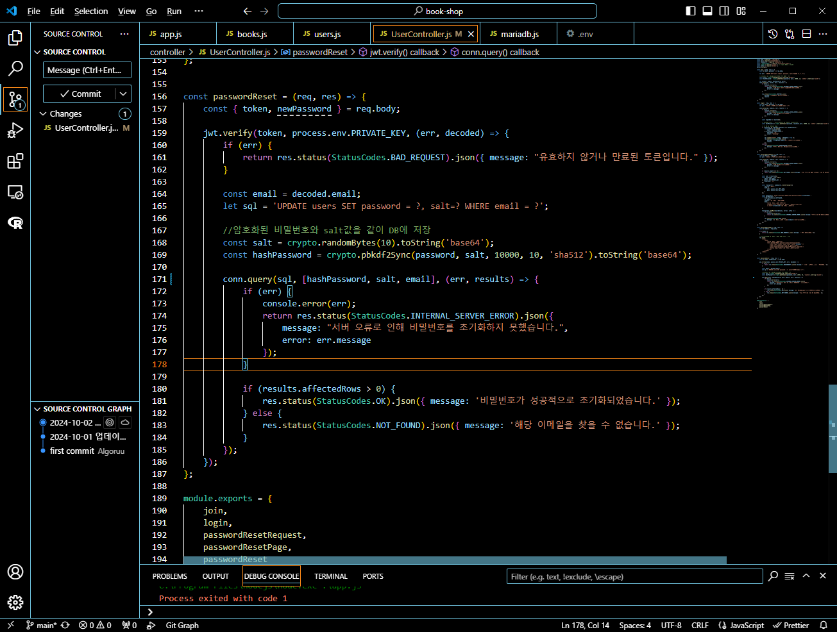Open the Go menu
The image size is (837, 632).
click(x=151, y=11)
